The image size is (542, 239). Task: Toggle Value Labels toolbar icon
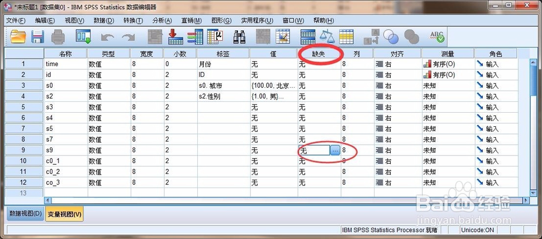[x=372, y=37]
